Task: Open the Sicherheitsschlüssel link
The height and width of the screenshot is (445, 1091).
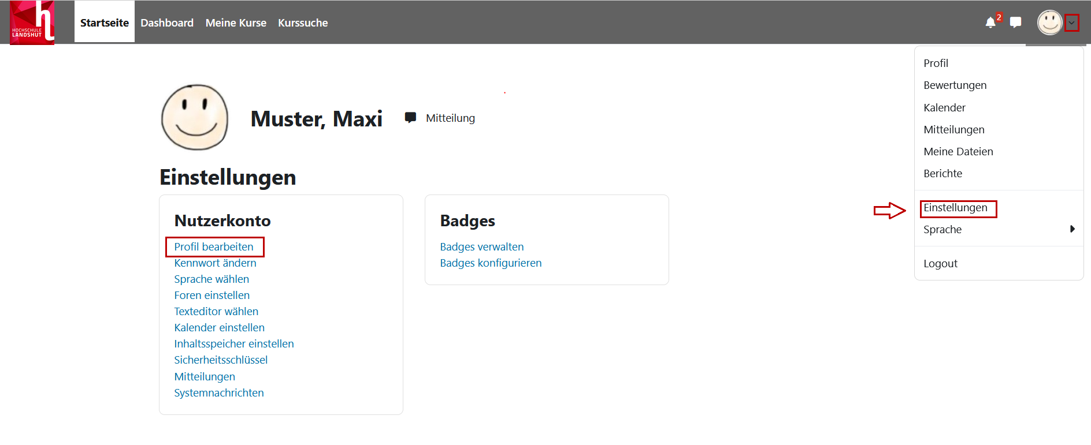Action: click(x=221, y=360)
